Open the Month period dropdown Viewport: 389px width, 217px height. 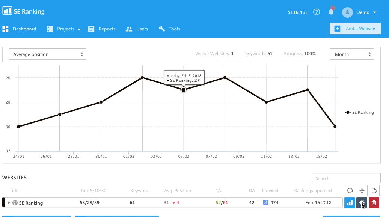point(352,54)
